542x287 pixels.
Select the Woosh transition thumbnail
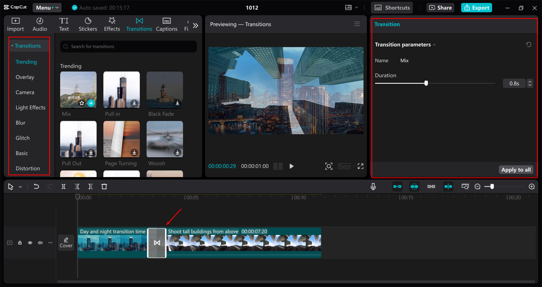coord(165,139)
